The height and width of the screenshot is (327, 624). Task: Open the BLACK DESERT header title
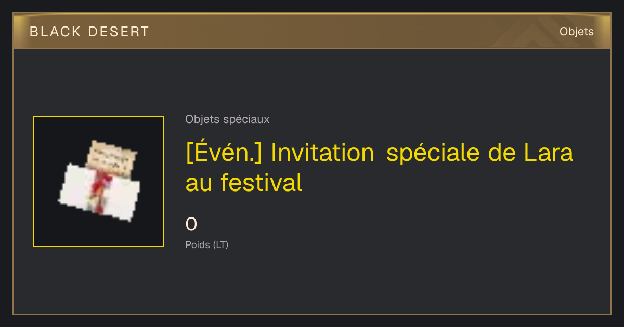[89, 32]
